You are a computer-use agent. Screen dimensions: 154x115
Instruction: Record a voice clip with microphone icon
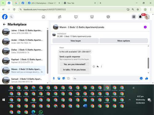coord(54,79)
